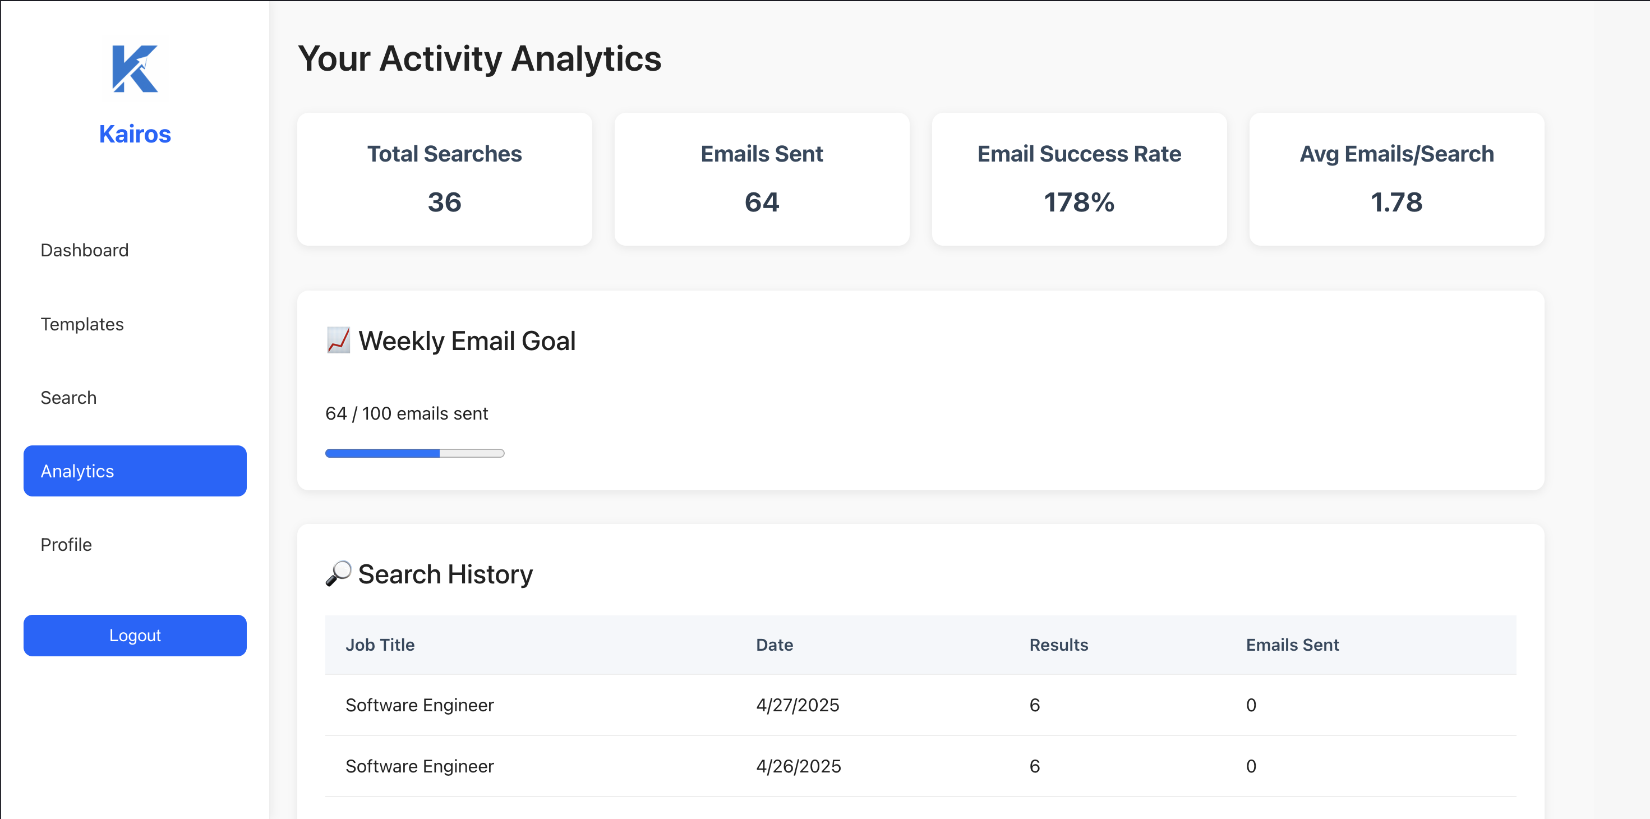
Task: Click the Total Searches stat card
Action: click(444, 179)
